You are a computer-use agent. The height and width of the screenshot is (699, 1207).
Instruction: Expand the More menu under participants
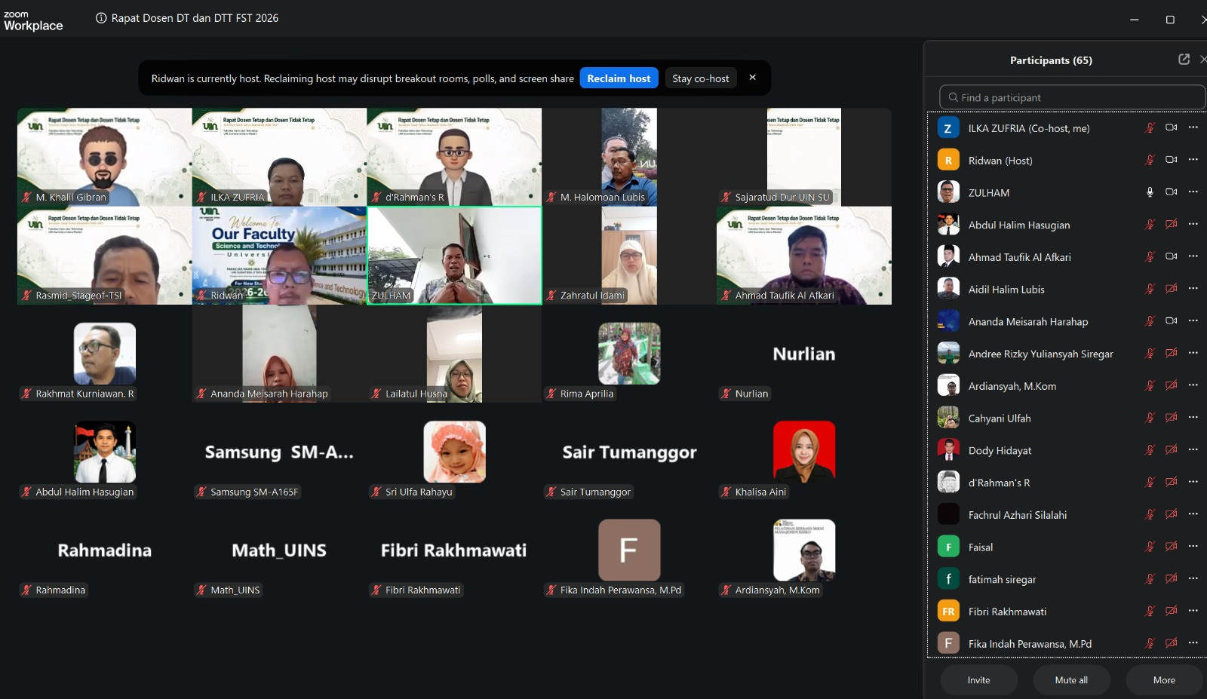1164,680
